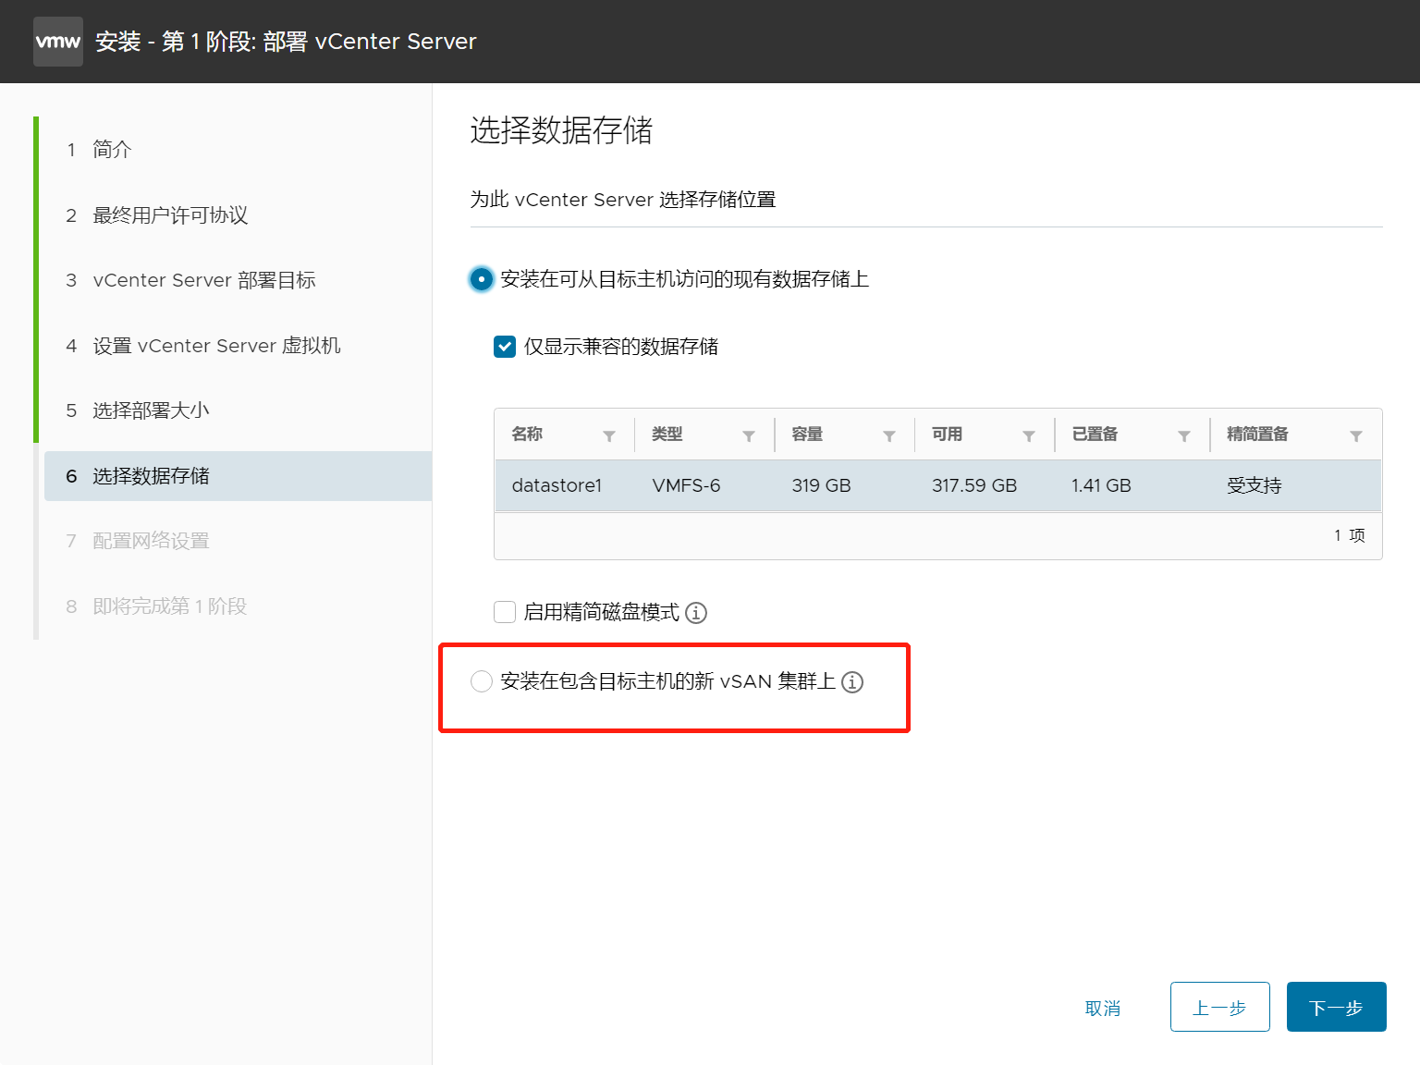The width and height of the screenshot is (1420, 1065).
Task: Sort by 可用 column header
Action: click(947, 435)
